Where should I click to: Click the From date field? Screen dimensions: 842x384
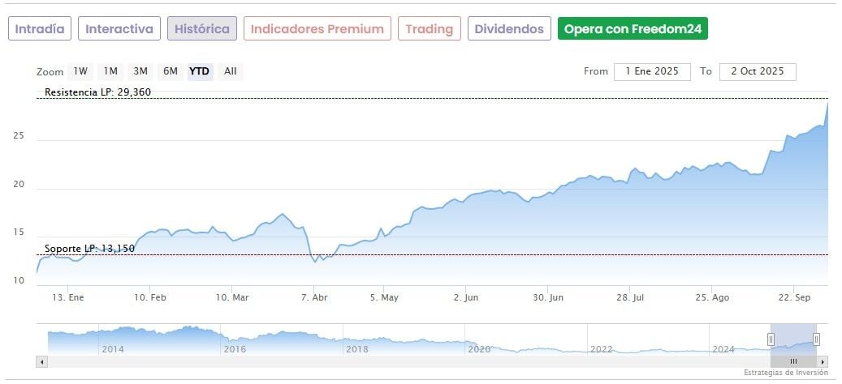pos(652,71)
